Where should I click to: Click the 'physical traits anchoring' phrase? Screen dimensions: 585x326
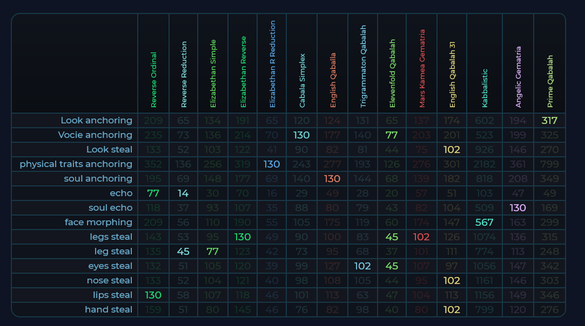click(76, 164)
